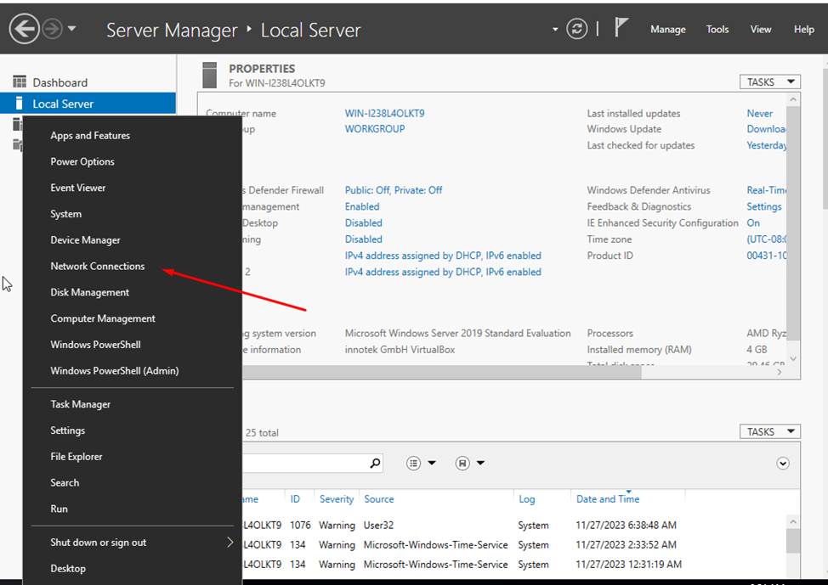Open the TASKS dropdown in Properties panel

click(x=769, y=82)
